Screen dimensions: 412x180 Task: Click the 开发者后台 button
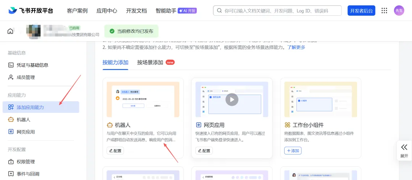tap(361, 11)
